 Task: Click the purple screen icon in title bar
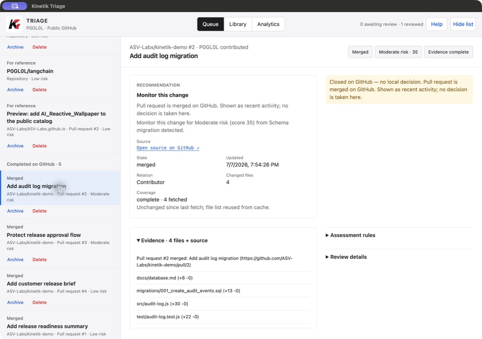tap(15, 6)
